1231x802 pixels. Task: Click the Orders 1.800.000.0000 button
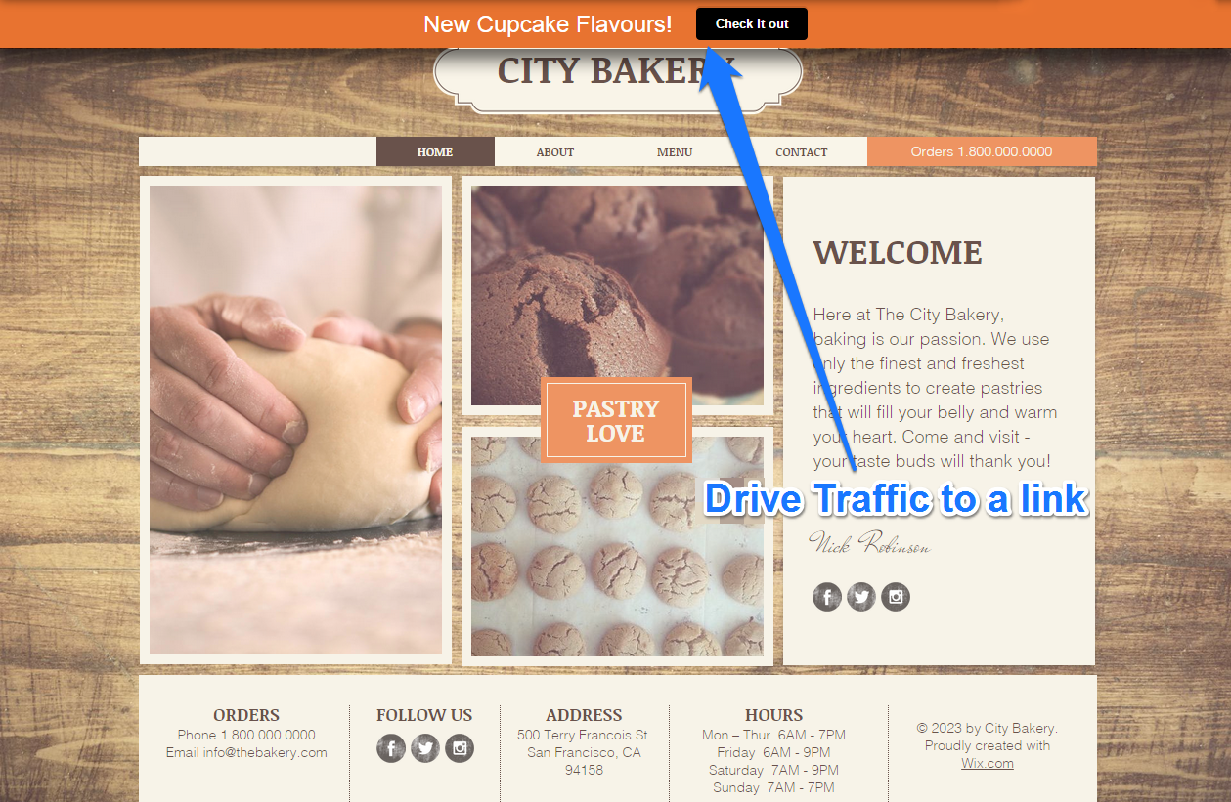pyautogui.click(x=982, y=151)
